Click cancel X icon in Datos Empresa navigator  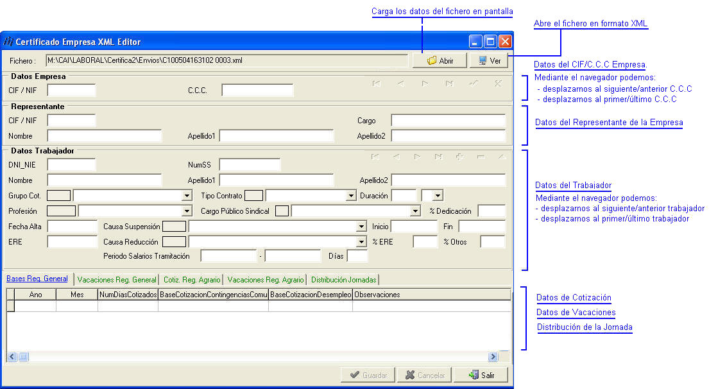(x=498, y=83)
